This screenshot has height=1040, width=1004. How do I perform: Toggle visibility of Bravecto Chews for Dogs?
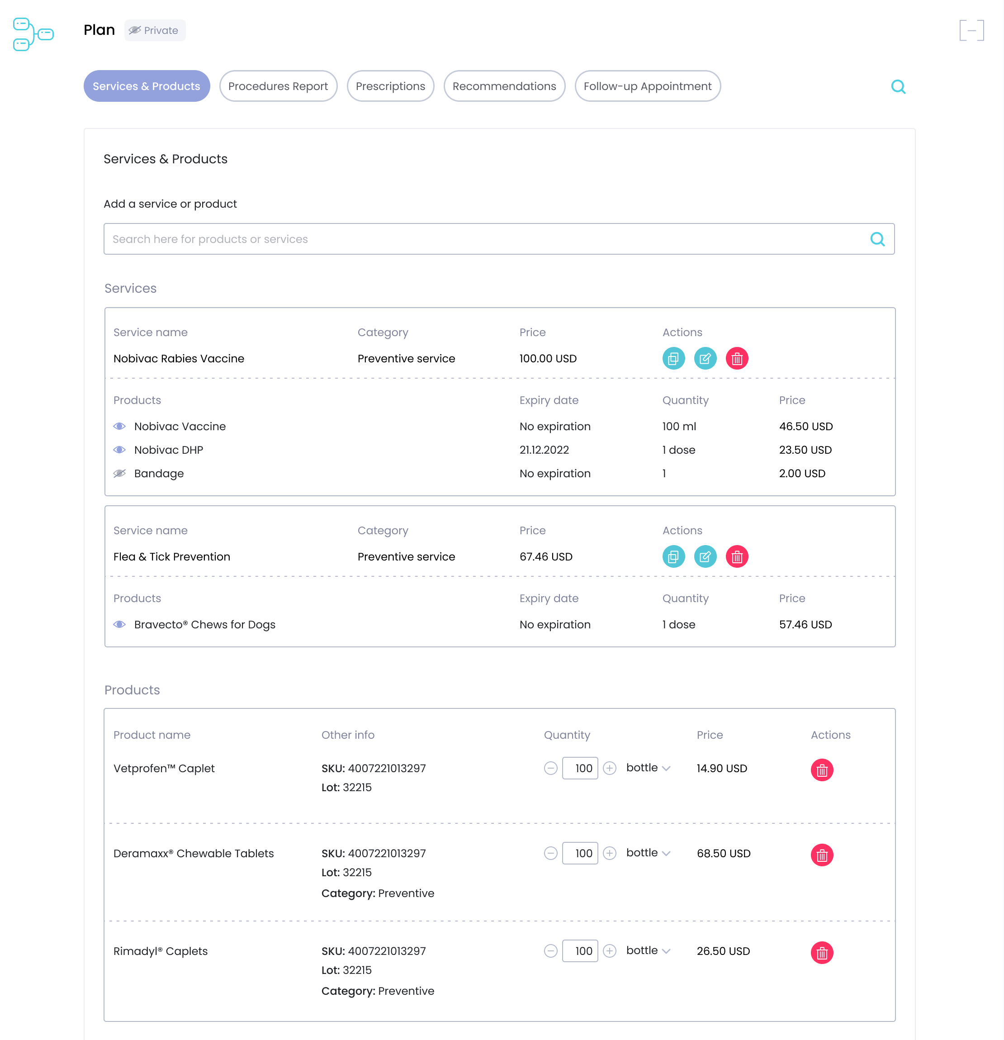[x=120, y=625]
